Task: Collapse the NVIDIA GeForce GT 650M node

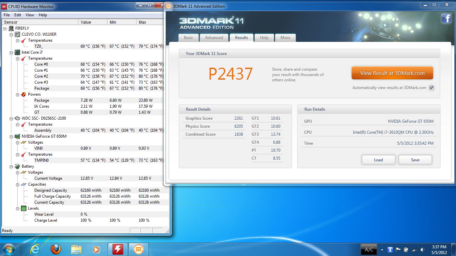Action: 11,136
